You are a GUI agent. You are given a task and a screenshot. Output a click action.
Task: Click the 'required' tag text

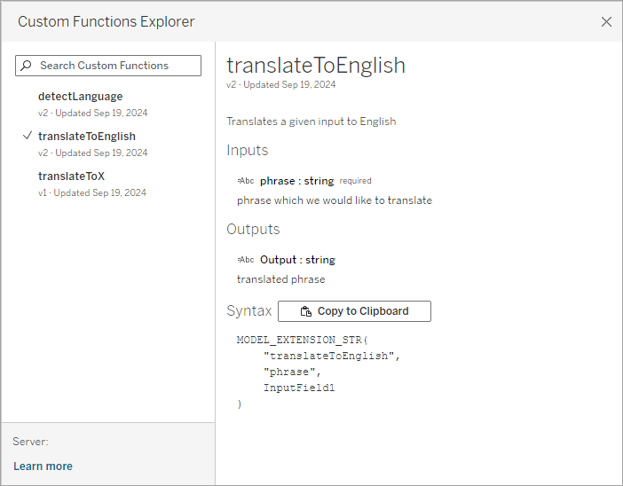[x=355, y=181]
